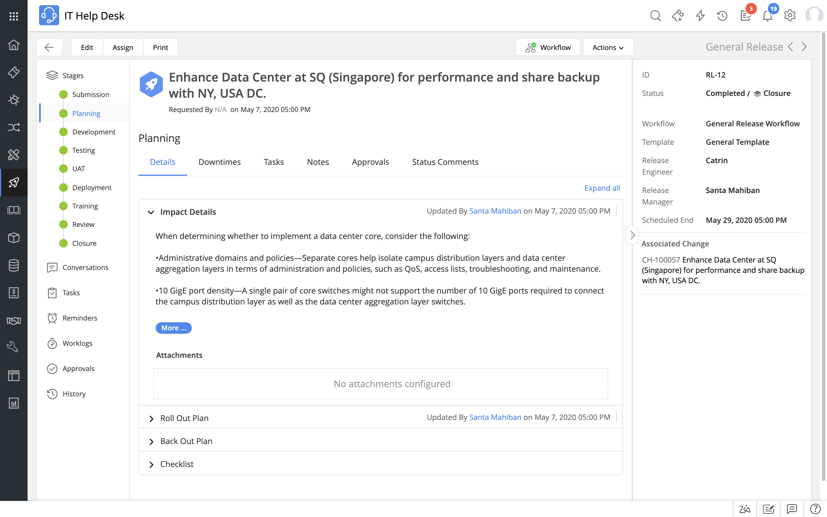Screen dimensions: 827x517
Task: Open the app launcher grid icon
Action: click(x=14, y=16)
